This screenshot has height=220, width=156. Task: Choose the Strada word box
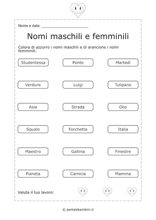pyautogui.click(x=78, y=107)
